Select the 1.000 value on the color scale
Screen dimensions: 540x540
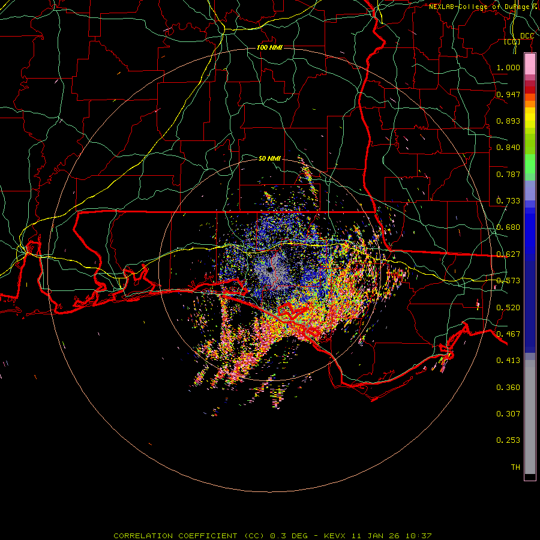pyautogui.click(x=508, y=67)
